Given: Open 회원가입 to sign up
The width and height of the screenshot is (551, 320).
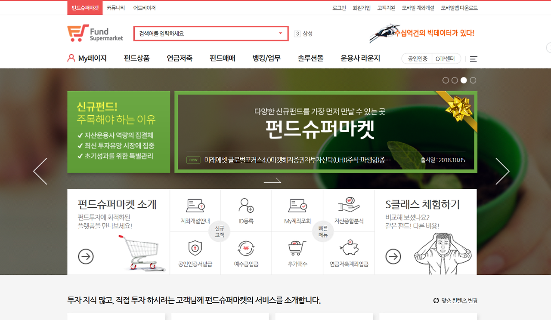Looking at the screenshot, I should coord(362,7).
